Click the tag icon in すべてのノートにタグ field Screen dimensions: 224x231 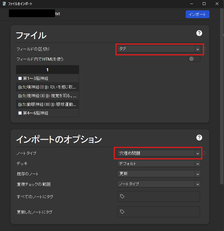[x=122, y=196]
